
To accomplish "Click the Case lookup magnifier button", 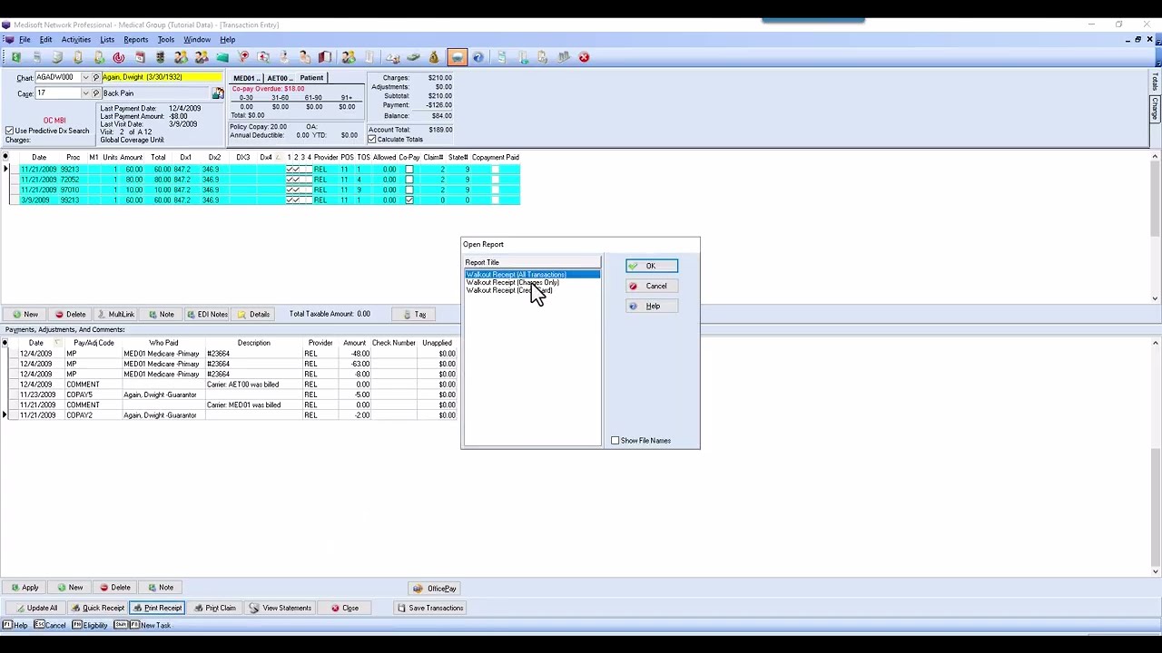I will click(96, 93).
